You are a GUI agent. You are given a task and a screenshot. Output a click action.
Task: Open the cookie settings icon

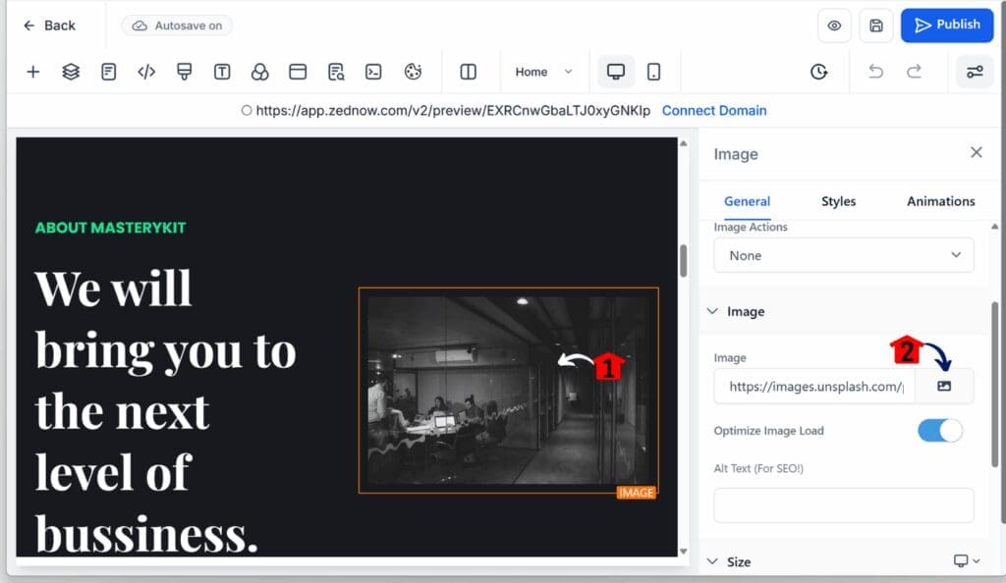pos(413,72)
